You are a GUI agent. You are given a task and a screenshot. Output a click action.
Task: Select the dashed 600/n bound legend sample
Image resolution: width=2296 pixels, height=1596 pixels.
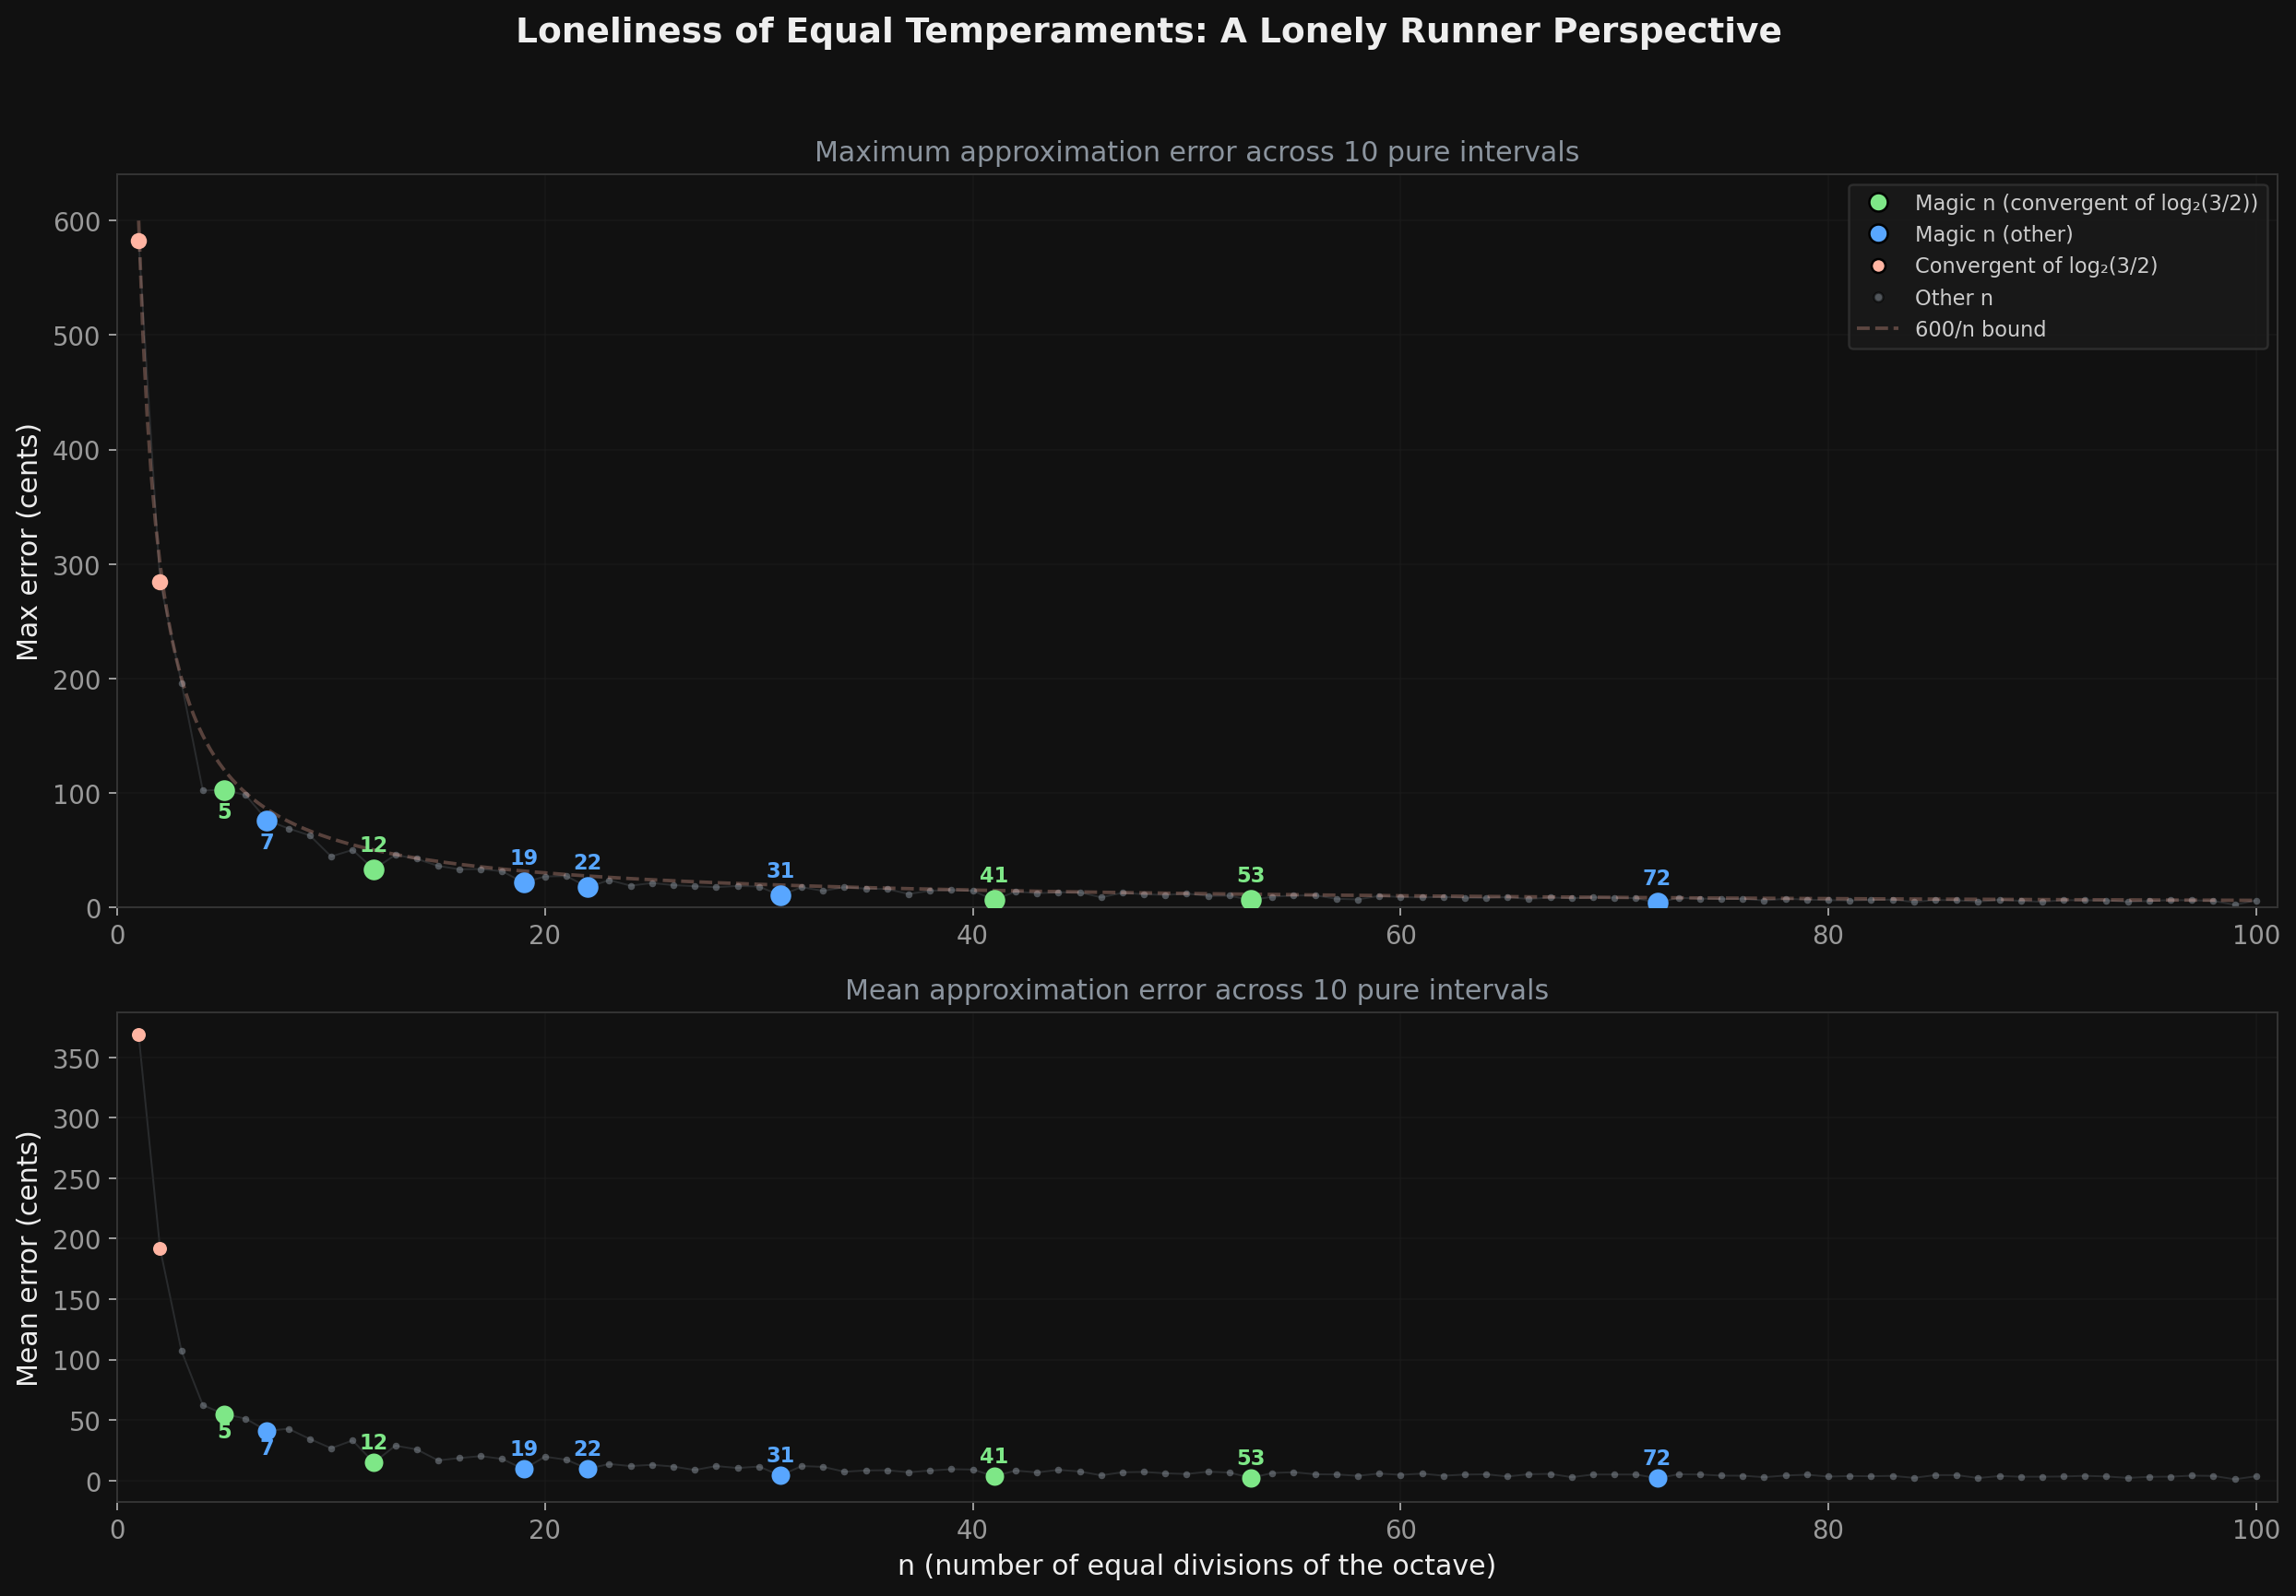coord(1880,328)
